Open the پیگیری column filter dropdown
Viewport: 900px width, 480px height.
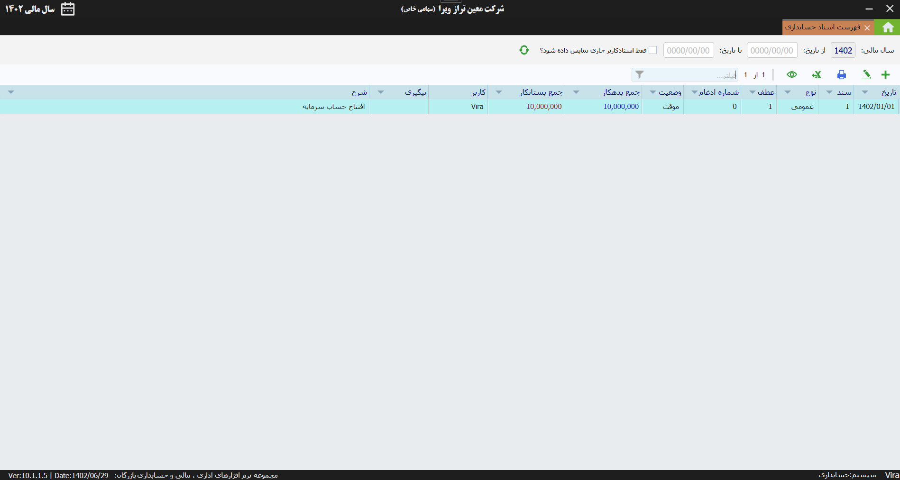(x=381, y=92)
